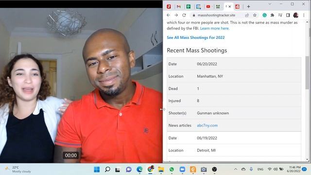Click the massshootingtracker.site address bar
This screenshot has height=175, width=311.
216,15
